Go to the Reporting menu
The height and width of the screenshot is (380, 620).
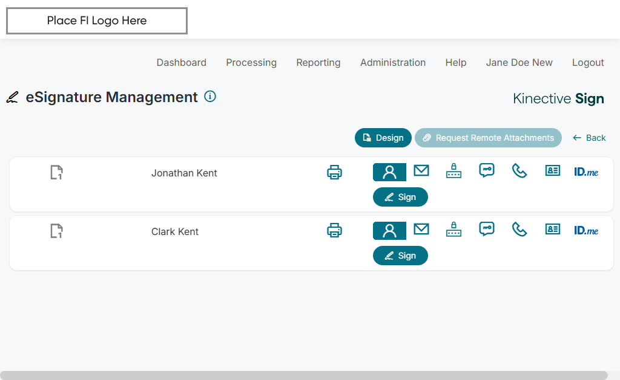[318, 62]
